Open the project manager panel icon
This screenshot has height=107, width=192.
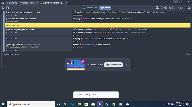click(x=3, y=8)
